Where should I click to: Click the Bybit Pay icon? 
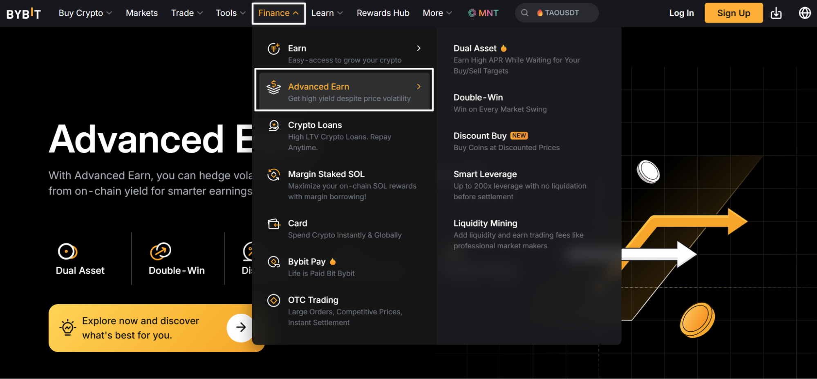[274, 262]
